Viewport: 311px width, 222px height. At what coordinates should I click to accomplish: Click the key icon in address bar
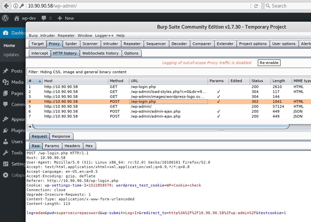click(22, 6)
